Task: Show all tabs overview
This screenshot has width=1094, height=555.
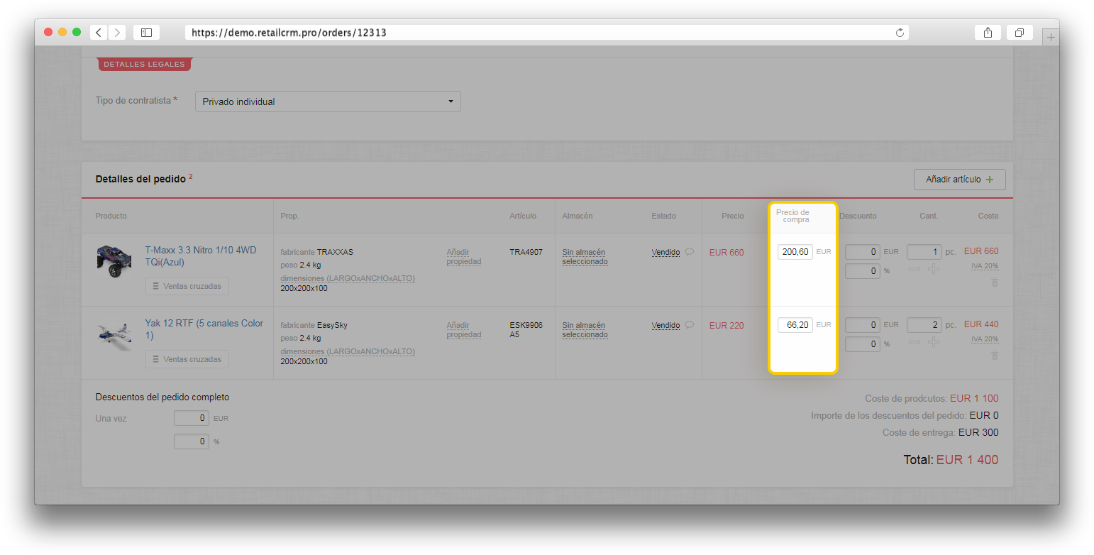Action: [1020, 33]
